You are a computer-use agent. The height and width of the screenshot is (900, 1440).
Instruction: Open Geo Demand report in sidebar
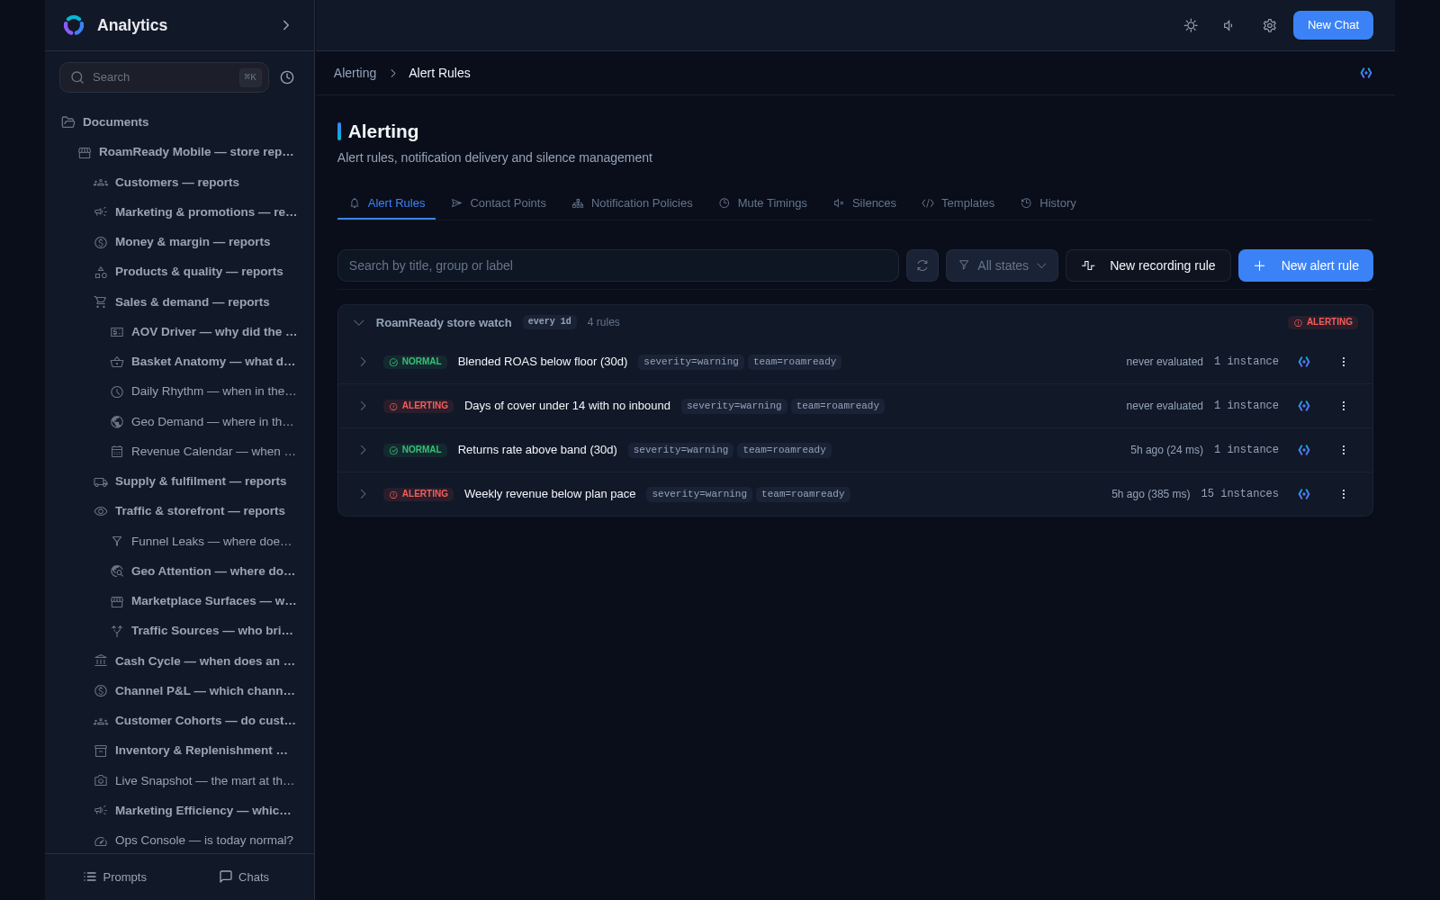[202, 422]
